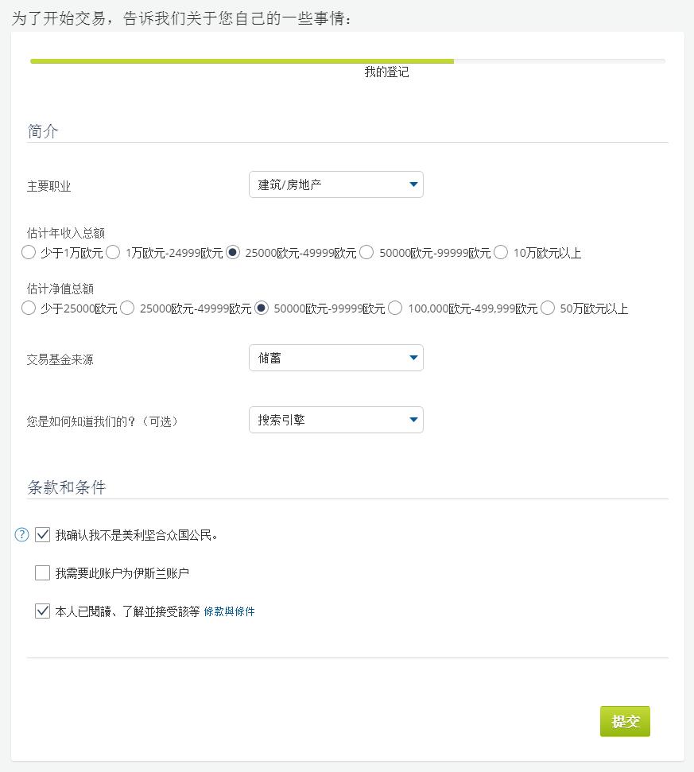Select 25000欧元-49999欧元 net worth option

(x=127, y=308)
